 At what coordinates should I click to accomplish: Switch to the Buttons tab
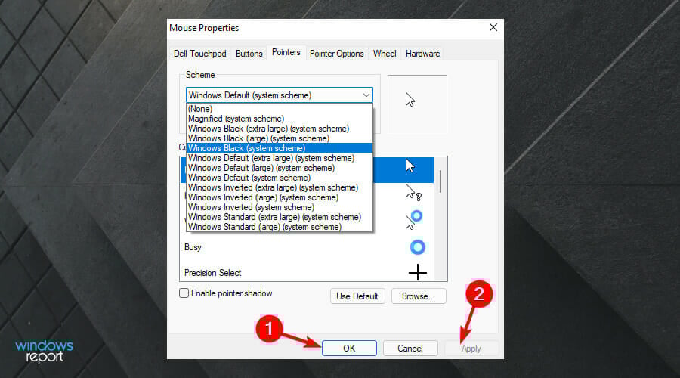[249, 54]
